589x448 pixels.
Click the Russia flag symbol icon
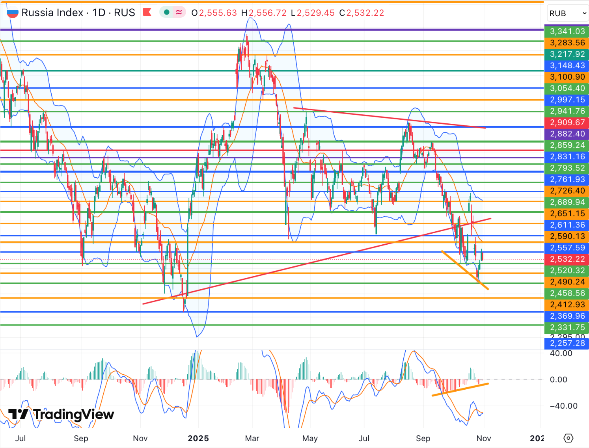[12, 12]
